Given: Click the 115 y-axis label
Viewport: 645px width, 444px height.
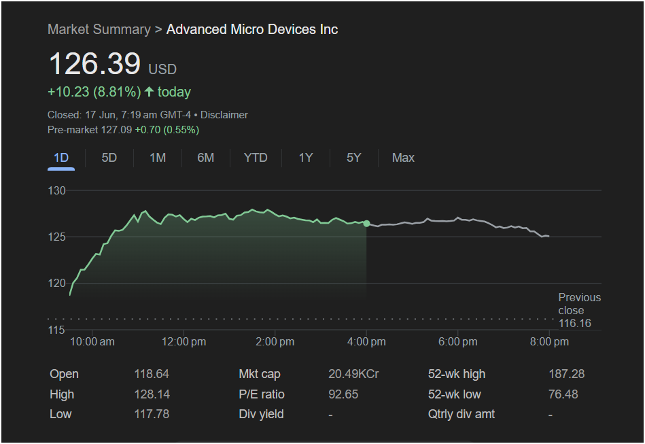Looking at the screenshot, I should [56, 330].
